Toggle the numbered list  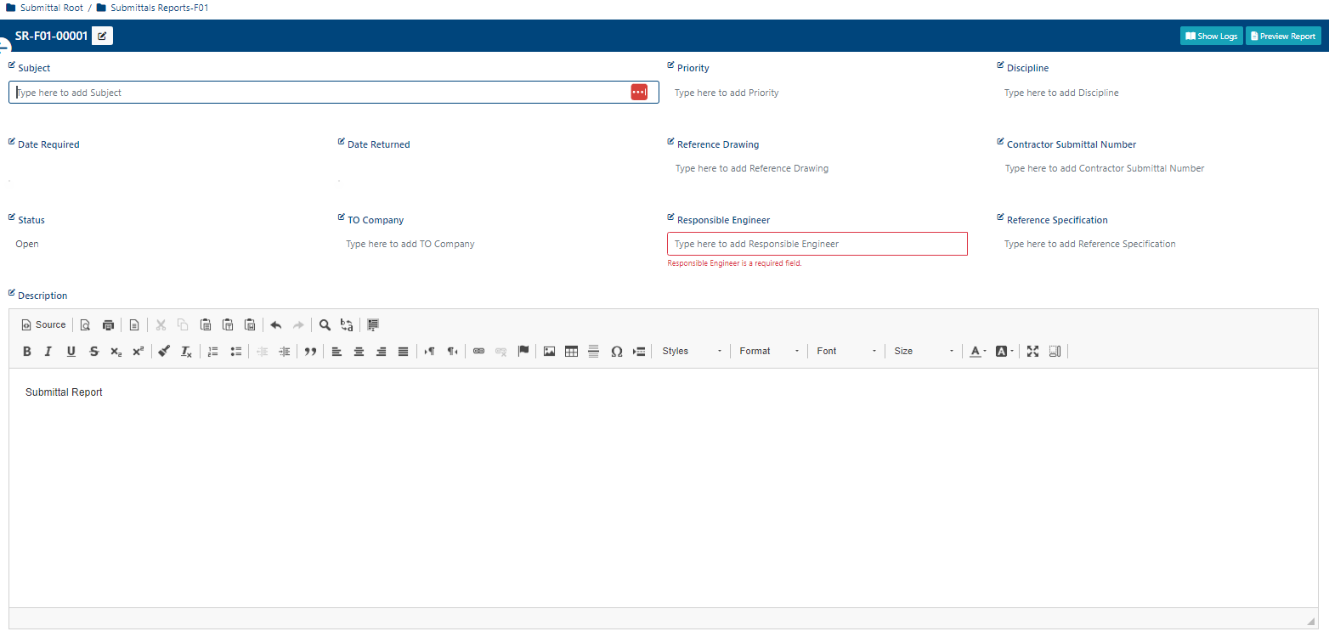213,351
